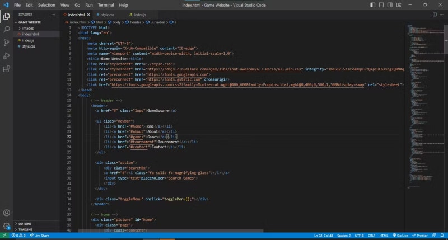Change indentation via Spaces: 2
The width and height of the screenshot is (448, 240).
(344, 236)
